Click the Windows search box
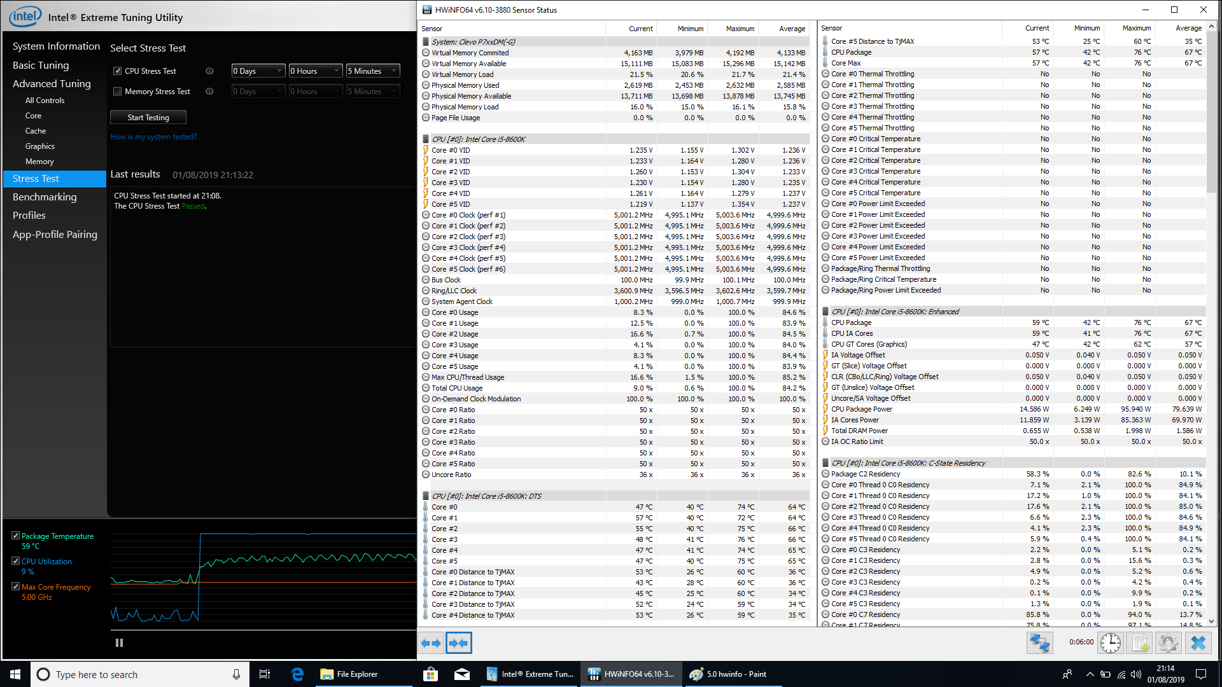This screenshot has width=1222, height=687. coord(139,674)
